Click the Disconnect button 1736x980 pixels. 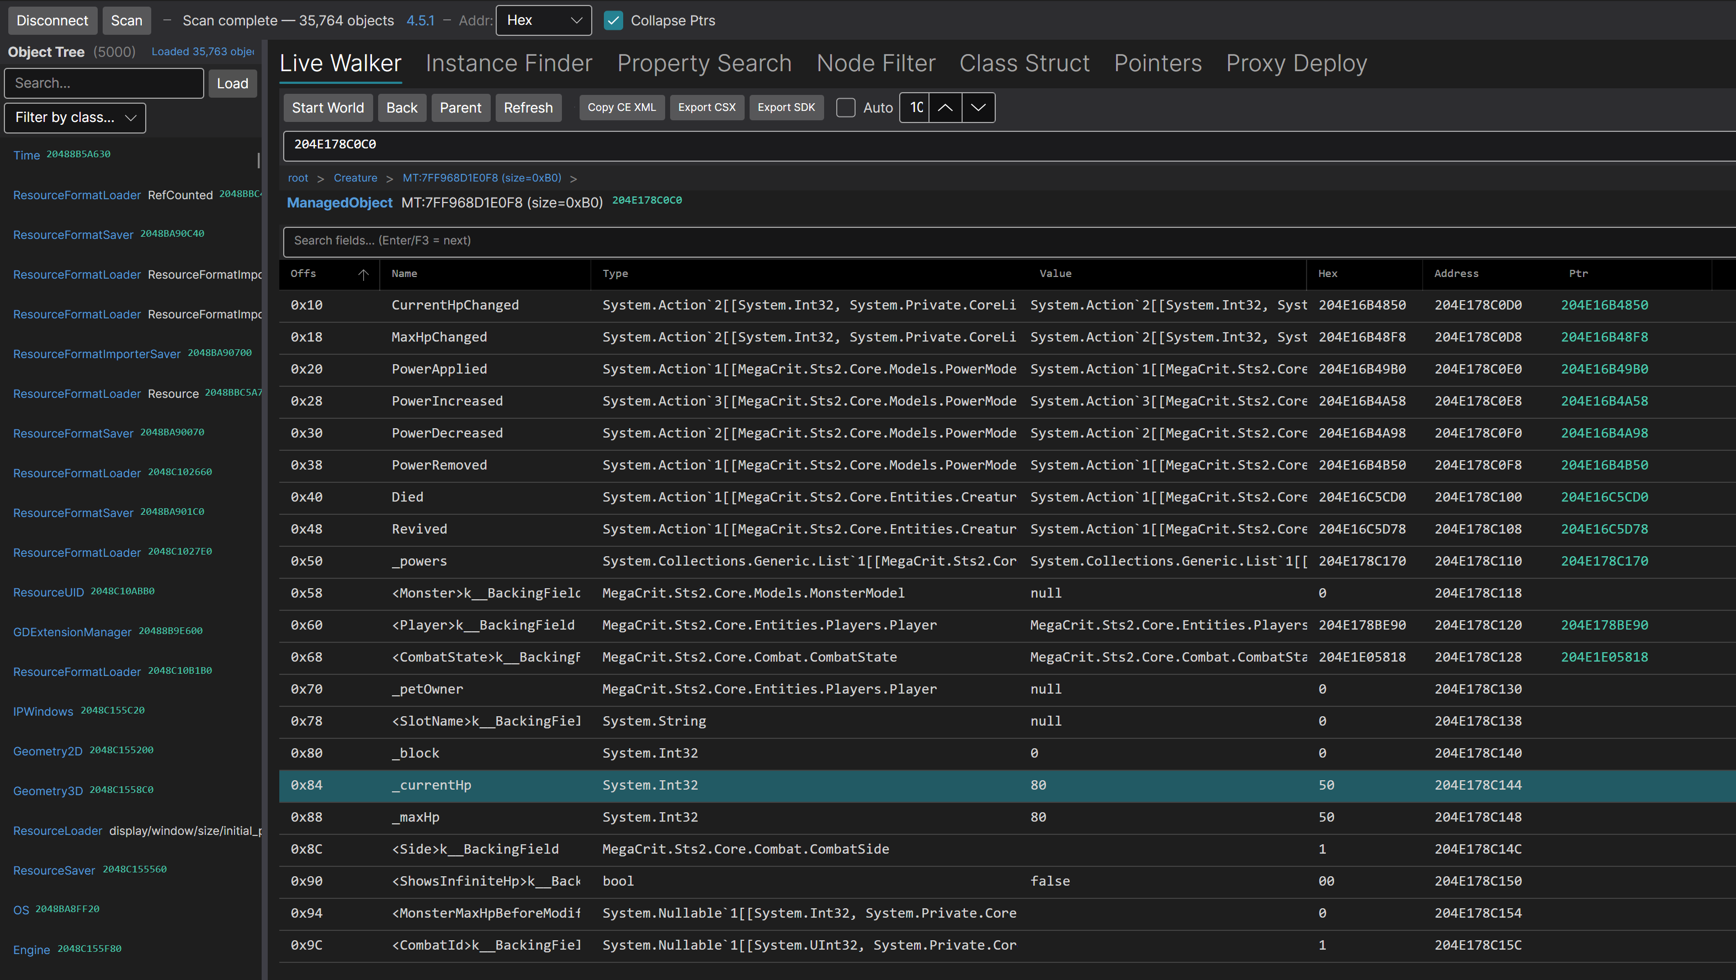52,20
